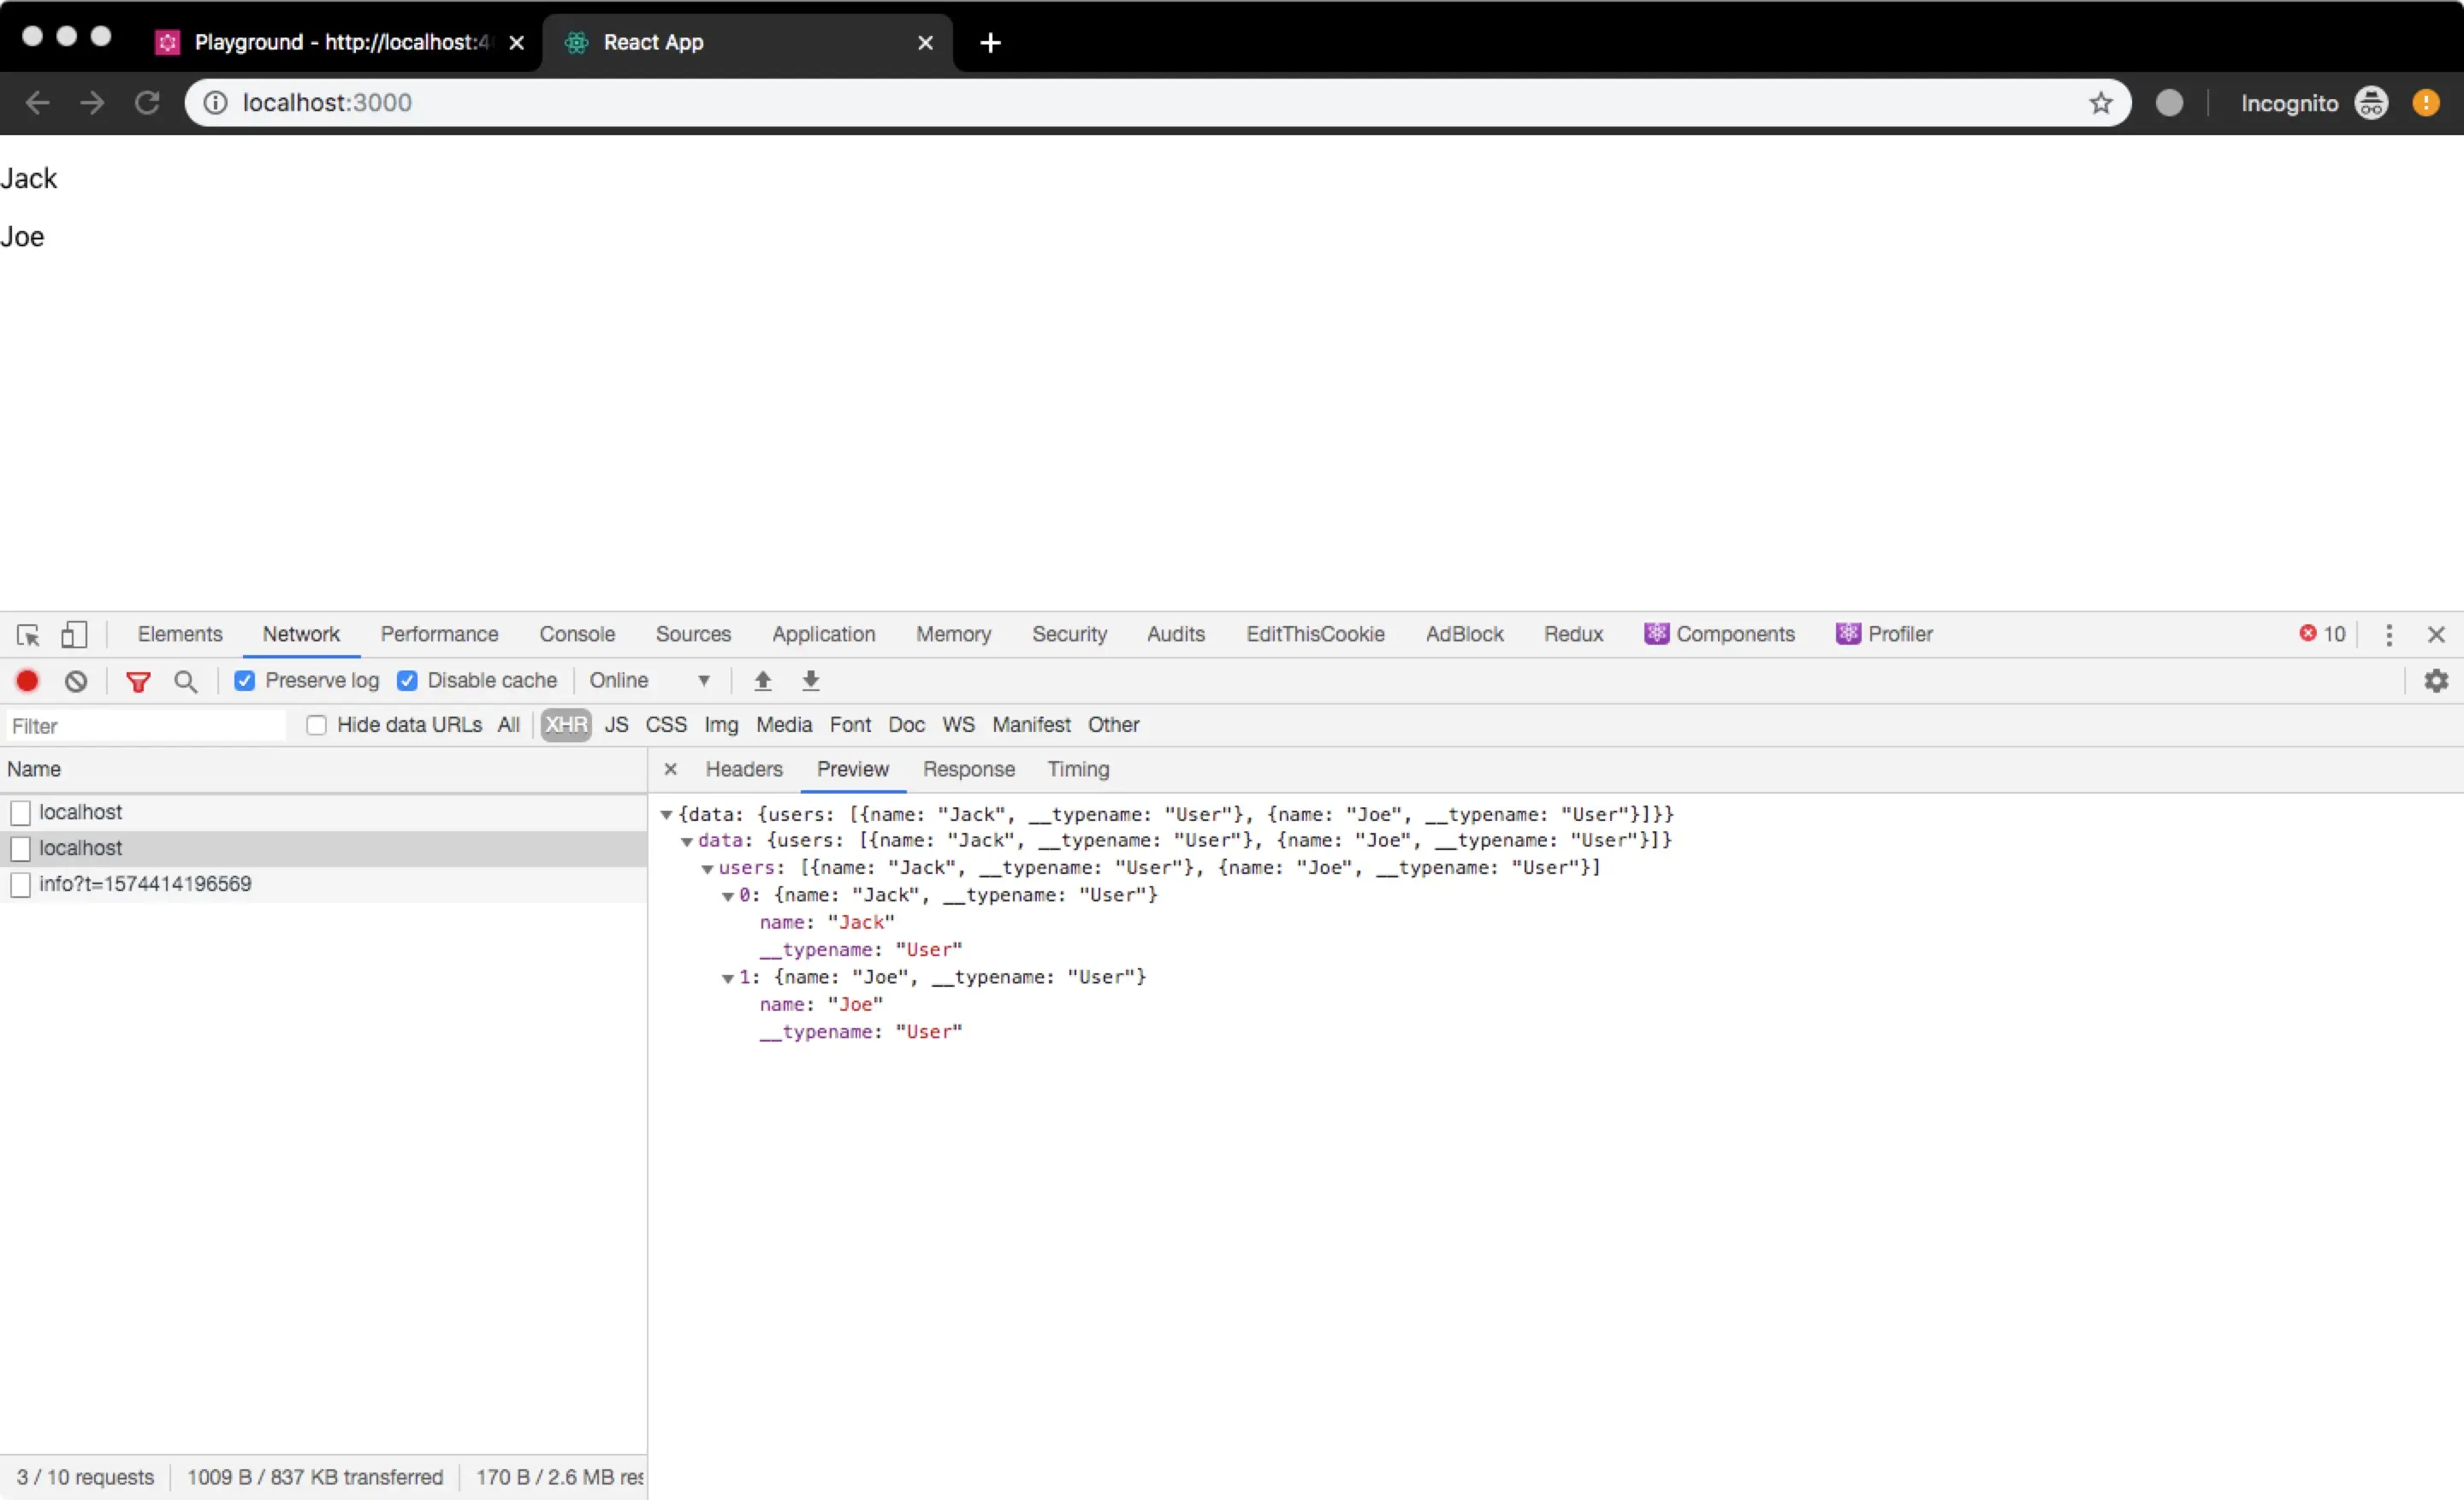Select the JS filter type
Screen dimensions: 2464x1500
tap(616, 725)
